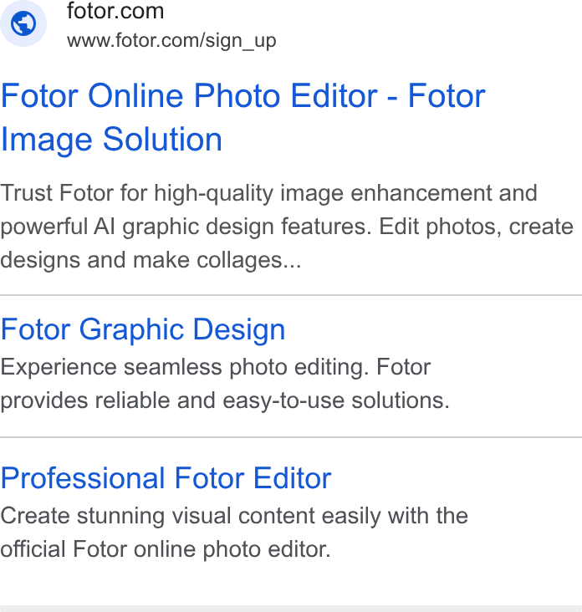Click "official Fotor online photo editor" line
Viewport: 582px width, 612px height.
click(x=165, y=549)
